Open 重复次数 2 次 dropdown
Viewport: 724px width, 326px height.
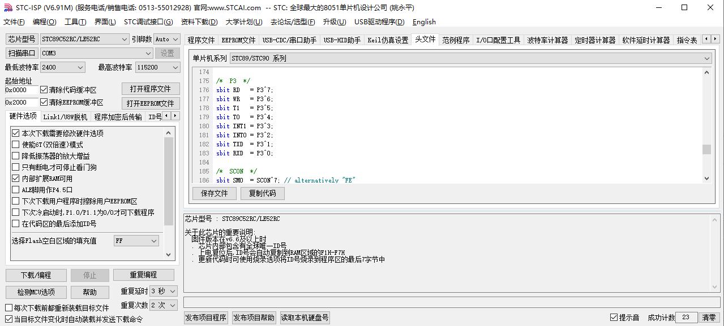(164, 305)
